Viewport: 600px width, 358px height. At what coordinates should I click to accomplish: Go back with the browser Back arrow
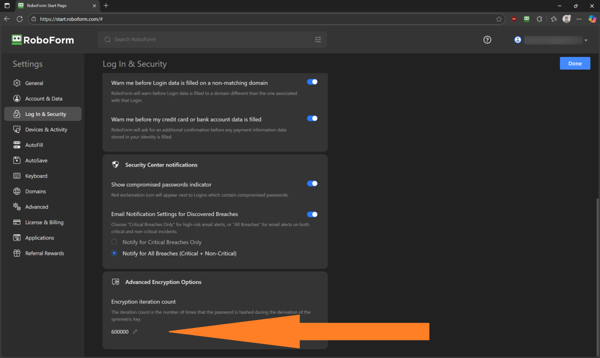point(7,19)
